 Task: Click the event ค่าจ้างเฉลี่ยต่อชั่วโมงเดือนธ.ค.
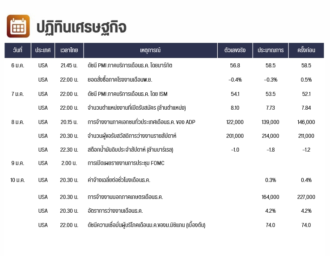coord(119,180)
